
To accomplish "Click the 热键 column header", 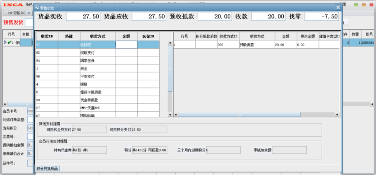I will click(69, 37).
